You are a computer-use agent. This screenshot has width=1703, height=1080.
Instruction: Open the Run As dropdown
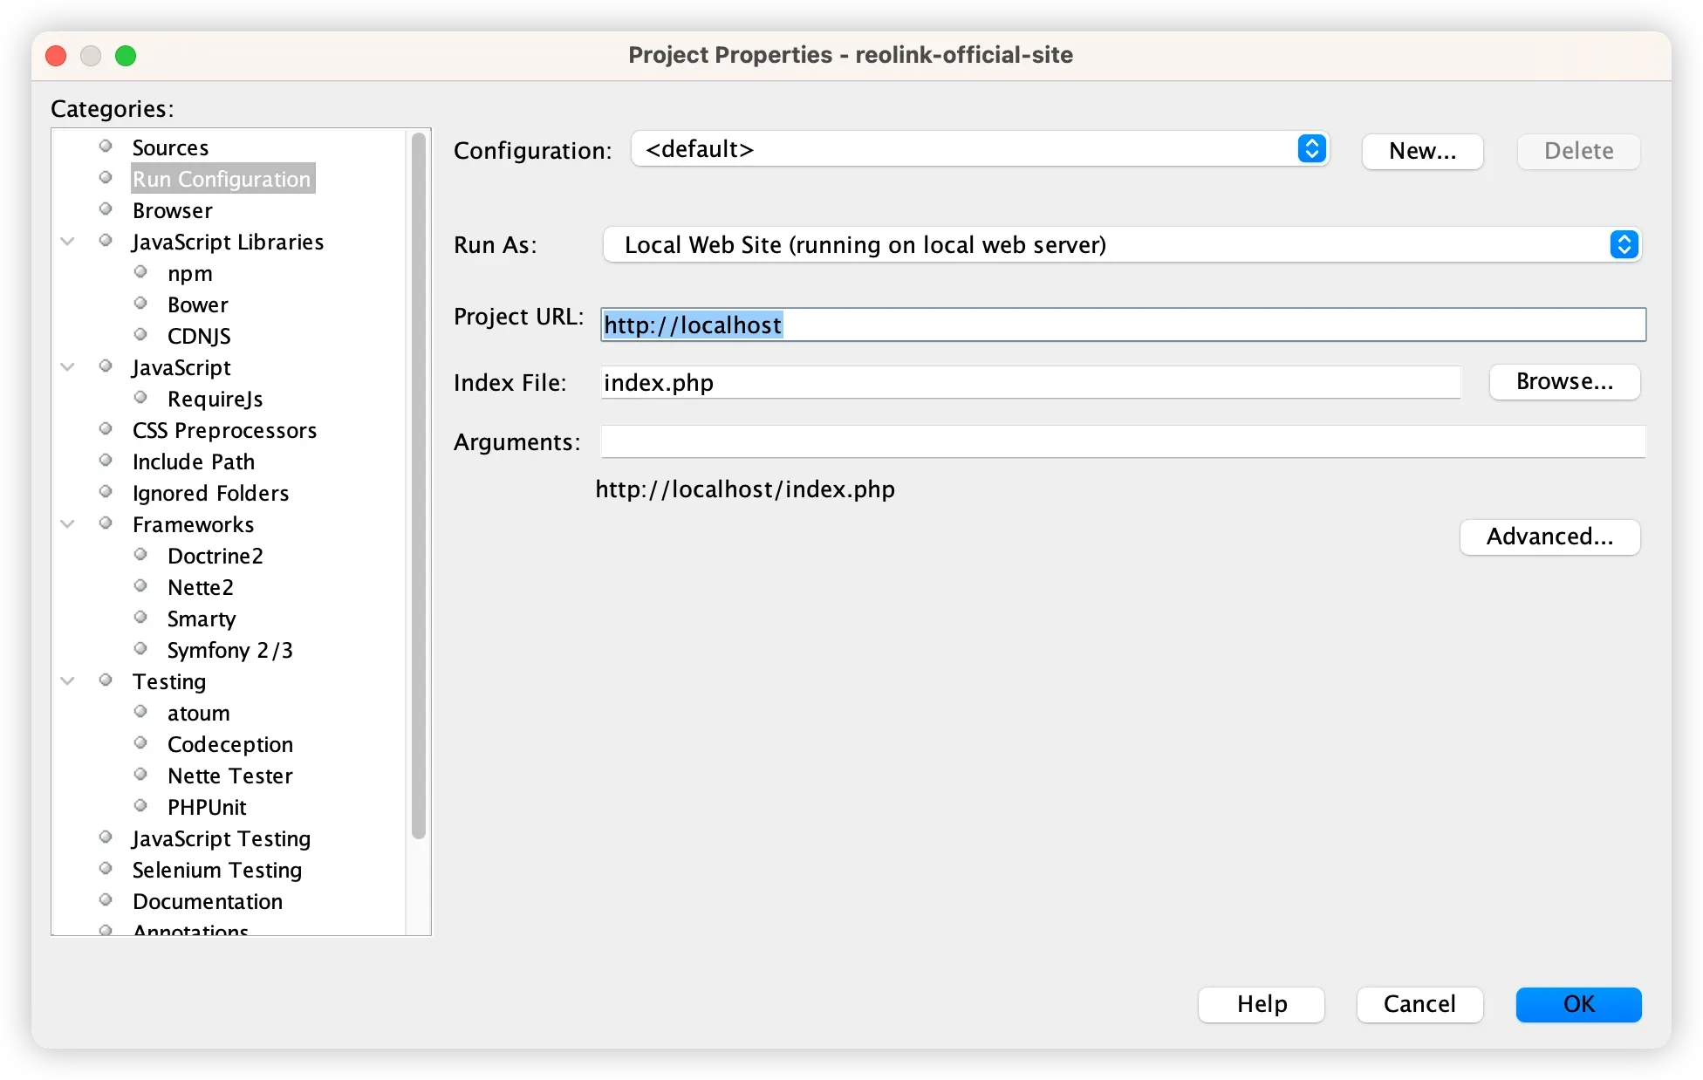1121,245
